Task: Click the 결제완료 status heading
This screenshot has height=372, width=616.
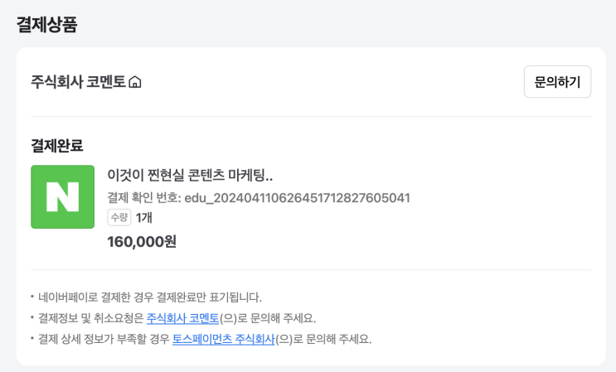Action: 57,146
